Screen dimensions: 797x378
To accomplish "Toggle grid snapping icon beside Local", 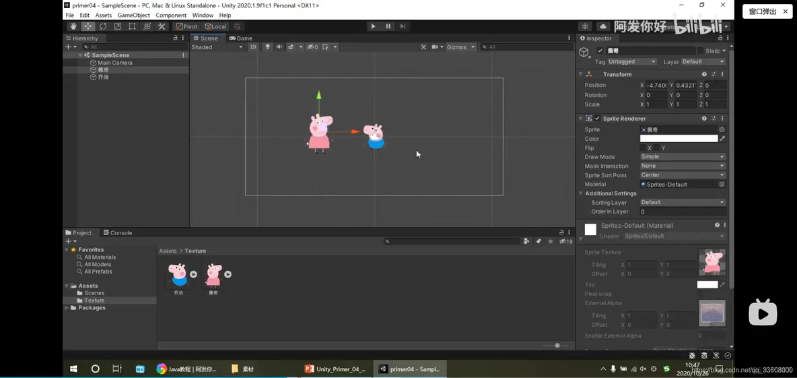I will [x=238, y=26].
